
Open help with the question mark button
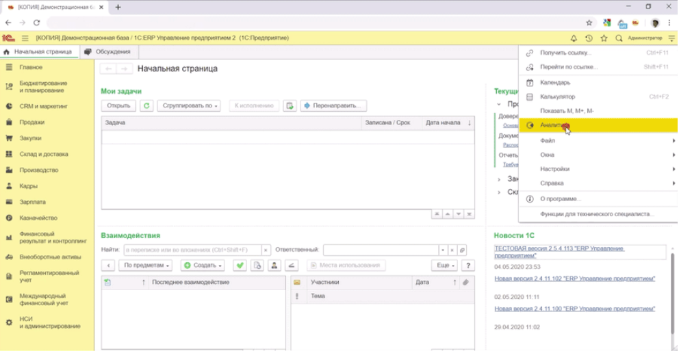pyautogui.click(x=467, y=266)
